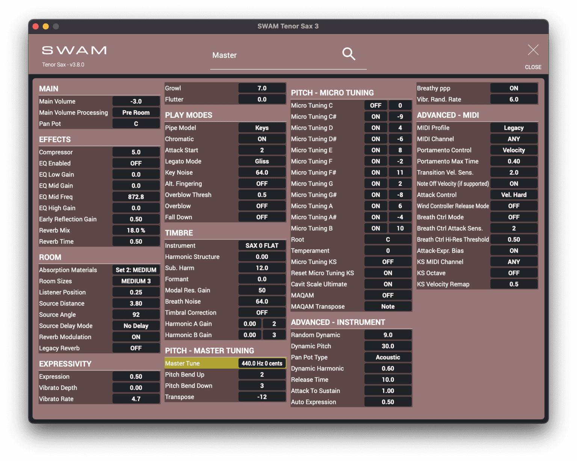Select the Instrument preset SAX 0 FLAT

pos(262,245)
